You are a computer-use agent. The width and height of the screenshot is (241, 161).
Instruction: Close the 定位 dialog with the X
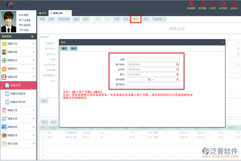coord(222,42)
